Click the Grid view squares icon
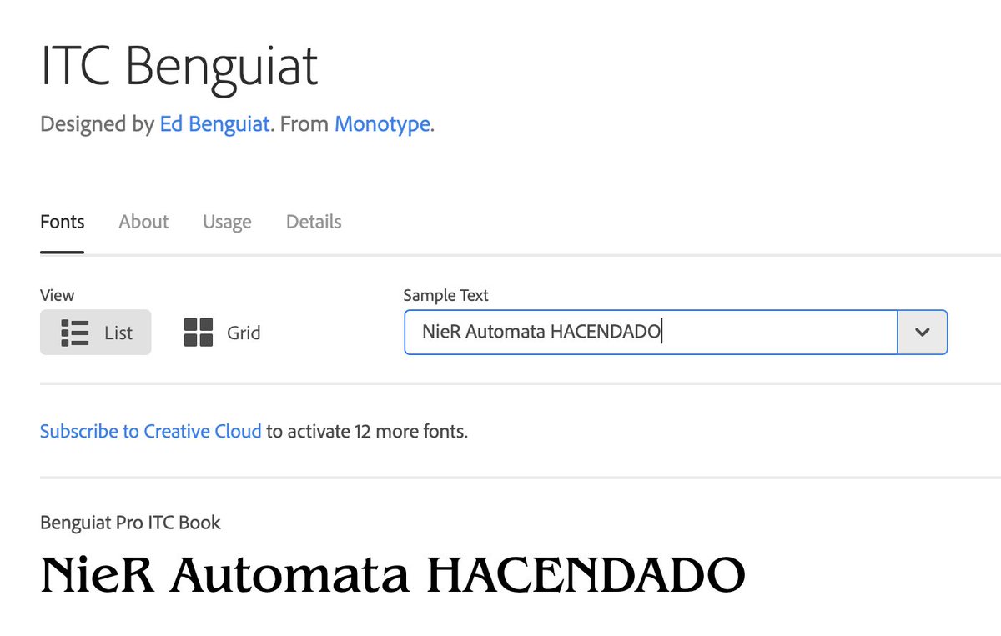The width and height of the screenshot is (1001, 636). (x=199, y=333)
